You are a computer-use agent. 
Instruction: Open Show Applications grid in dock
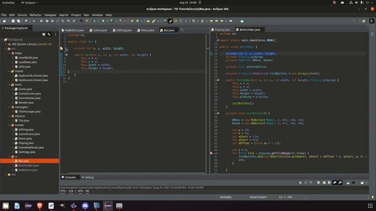(x=370, y=206)
